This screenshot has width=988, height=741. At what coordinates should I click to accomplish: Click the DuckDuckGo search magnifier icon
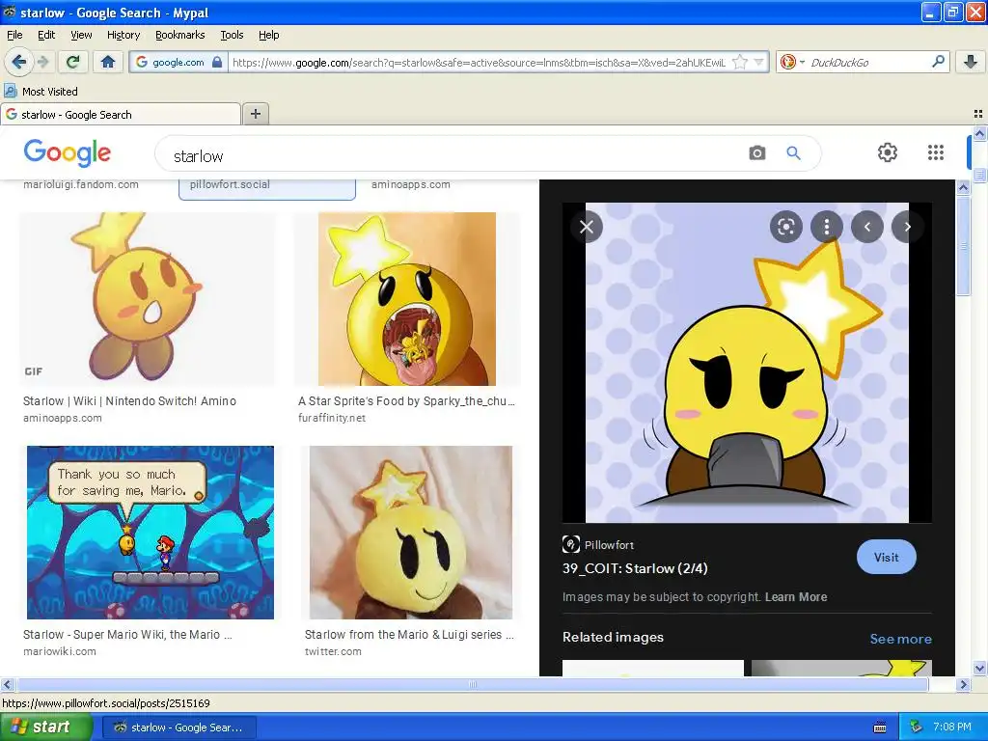[x=938, y=62]
